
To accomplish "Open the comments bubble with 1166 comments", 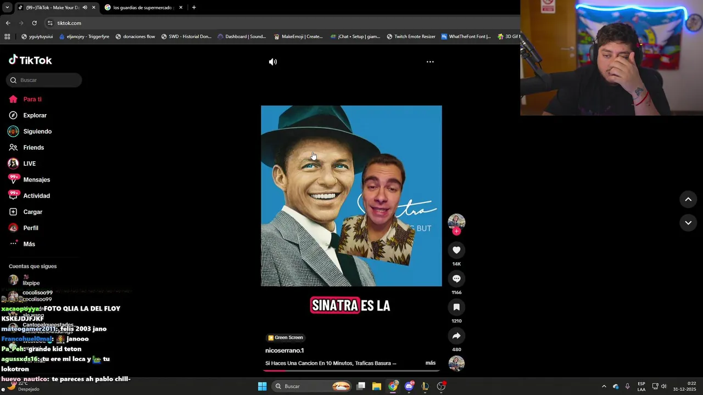I will tap(456, 279).
